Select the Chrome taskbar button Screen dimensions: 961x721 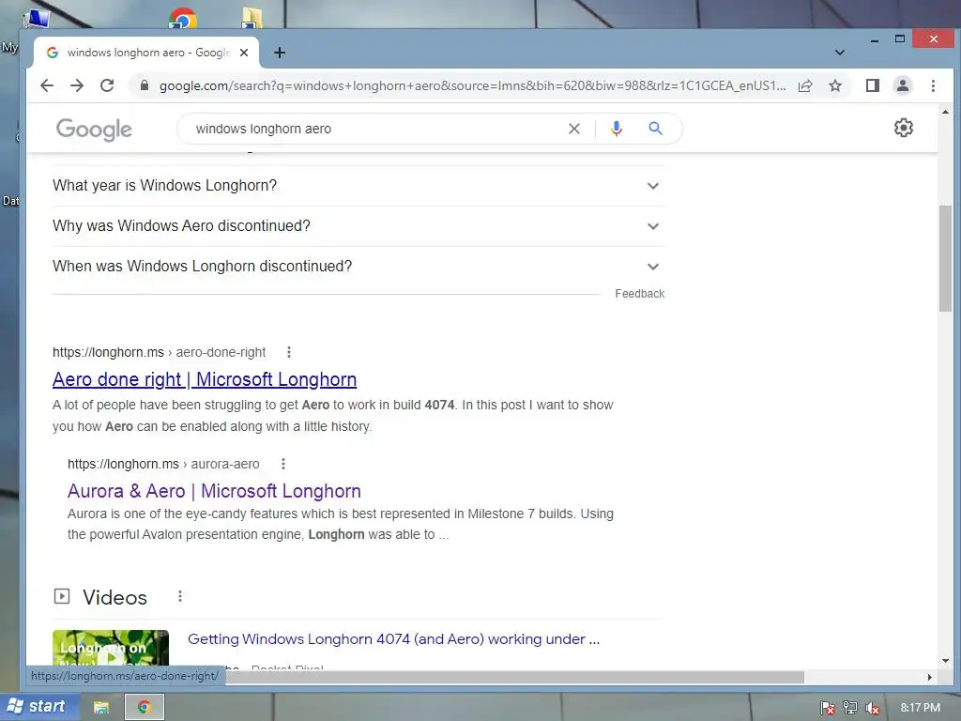[144, 707]
